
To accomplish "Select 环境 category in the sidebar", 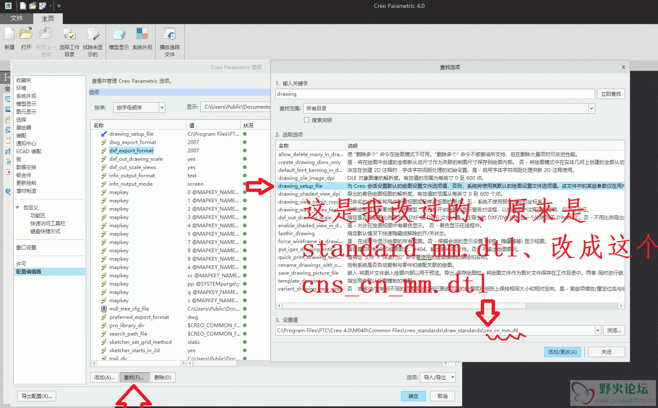I will click(x=21, y=88).
